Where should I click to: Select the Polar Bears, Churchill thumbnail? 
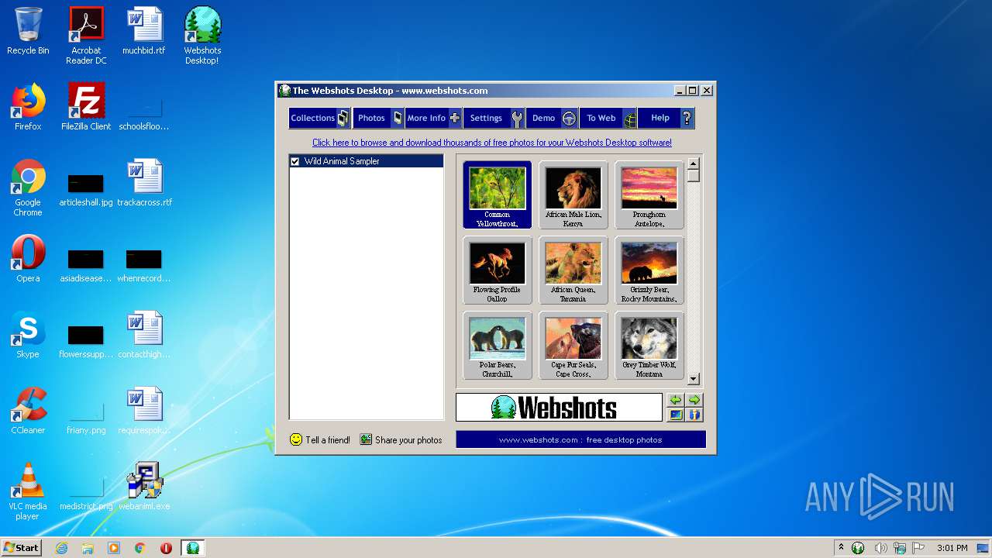[x=498, y=345]
